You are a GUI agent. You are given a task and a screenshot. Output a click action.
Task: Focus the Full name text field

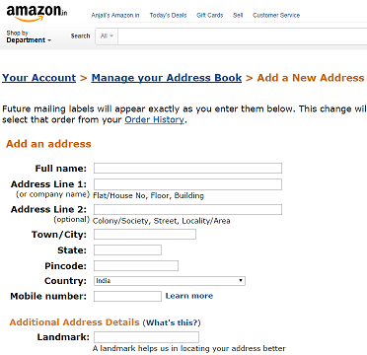pos(187,168)
